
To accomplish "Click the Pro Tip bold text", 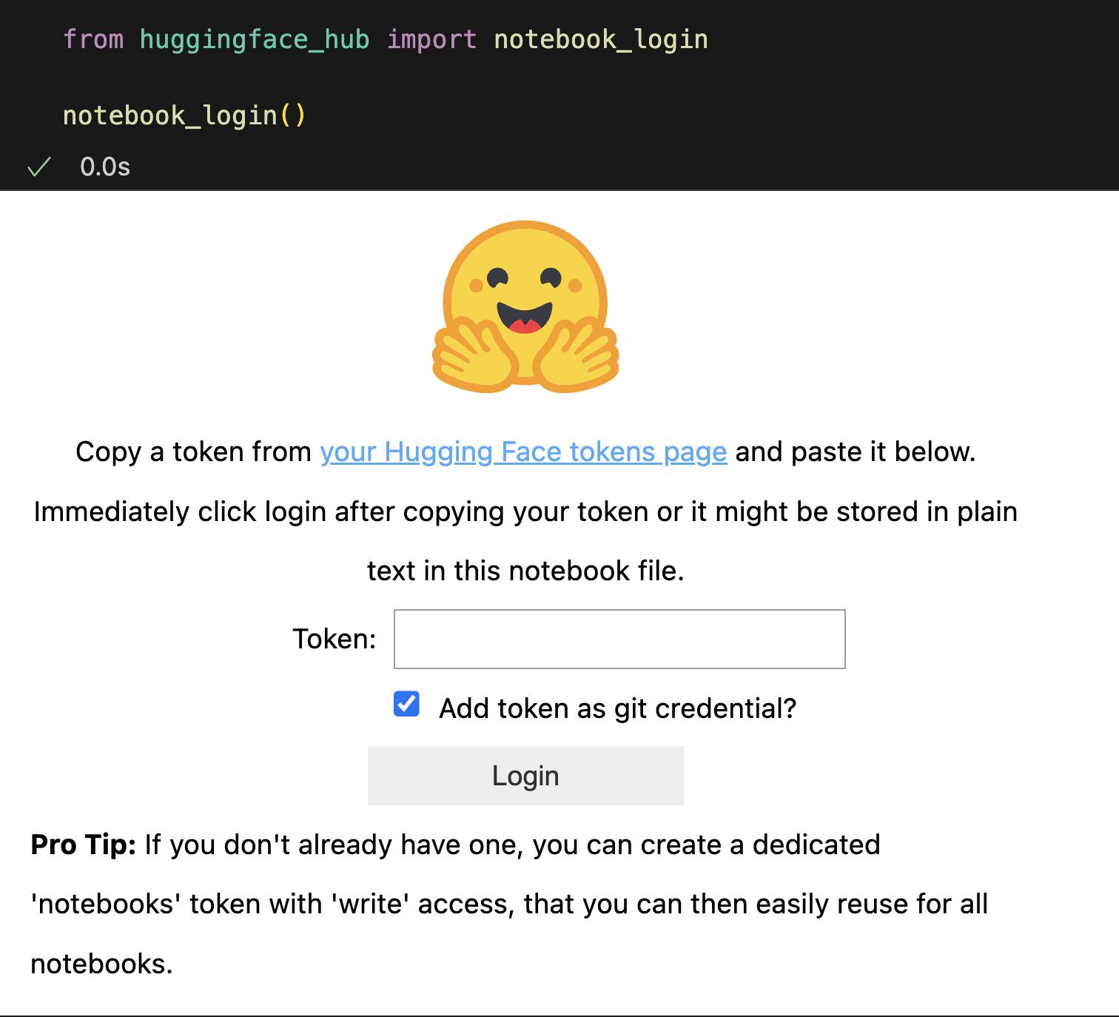I will coord(83,845).
